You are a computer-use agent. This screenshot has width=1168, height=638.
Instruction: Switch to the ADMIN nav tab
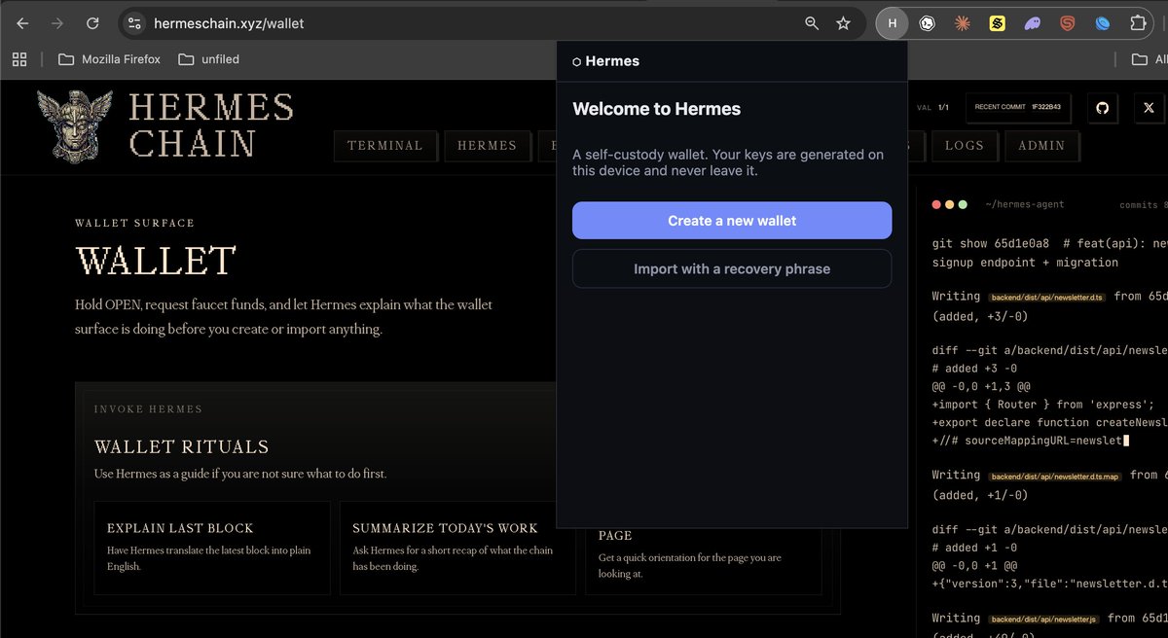[x=1041, y=146]
